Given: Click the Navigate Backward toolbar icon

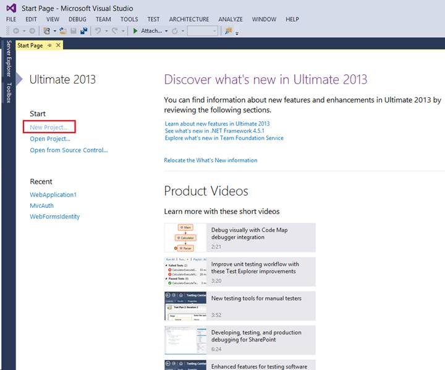Looking at the screenshot, I should tap(15, 31).
